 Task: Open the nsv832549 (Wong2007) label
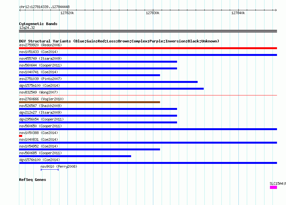pyautogui.click(x=39, y=92)
